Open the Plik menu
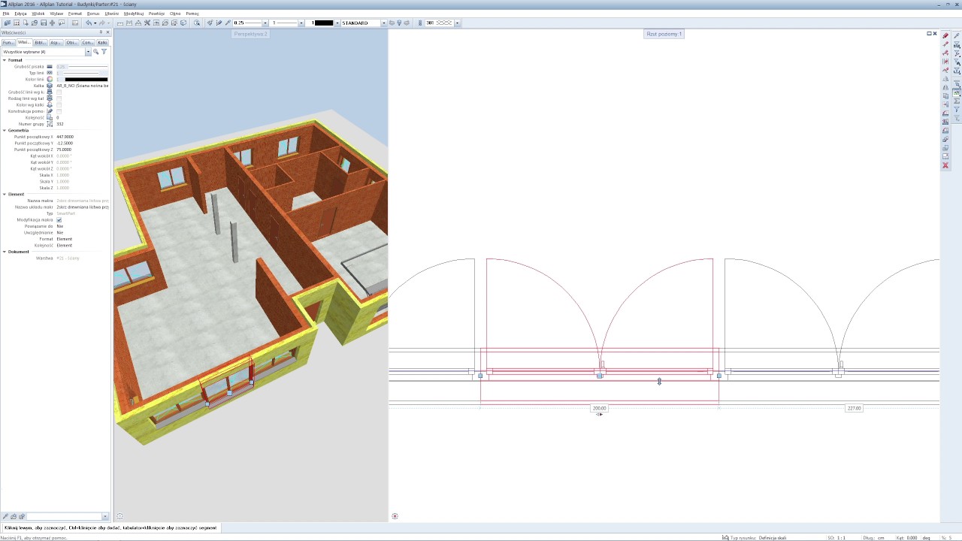Image resolution: width=962 pixels, height=541 pixels. coord(5,14)
